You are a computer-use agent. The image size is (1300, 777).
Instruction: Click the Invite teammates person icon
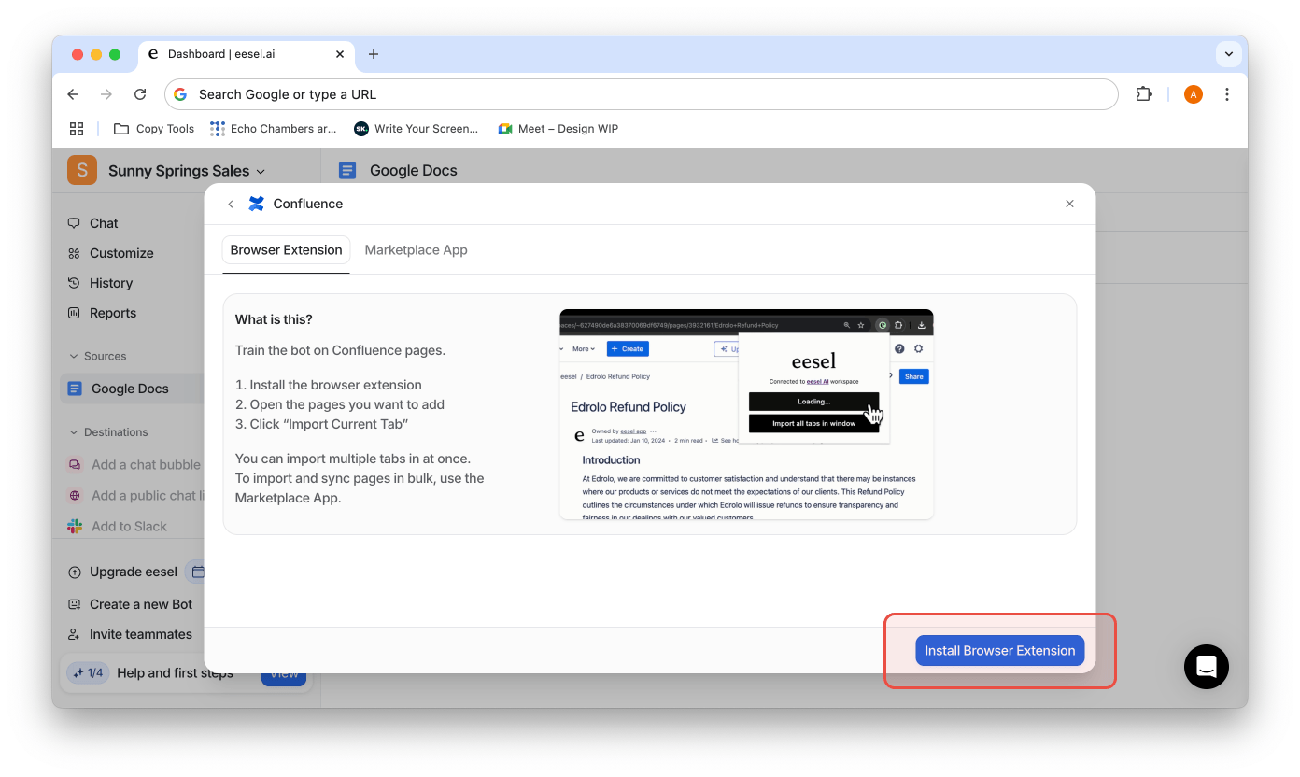tap(75, 634)
